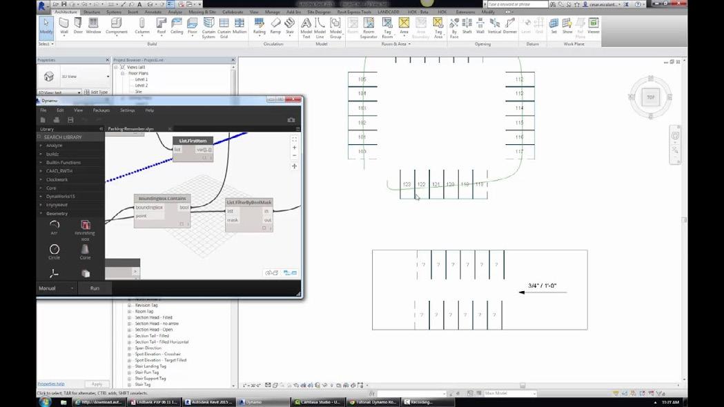The width and height of the screenshot is (724, 407).
Task: Open the Annotate ribbon tab
Action: coord(153,12)
